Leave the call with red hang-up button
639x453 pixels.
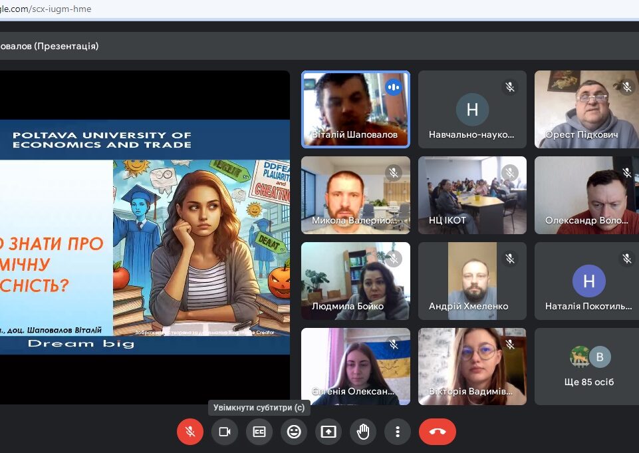[438, 432]
